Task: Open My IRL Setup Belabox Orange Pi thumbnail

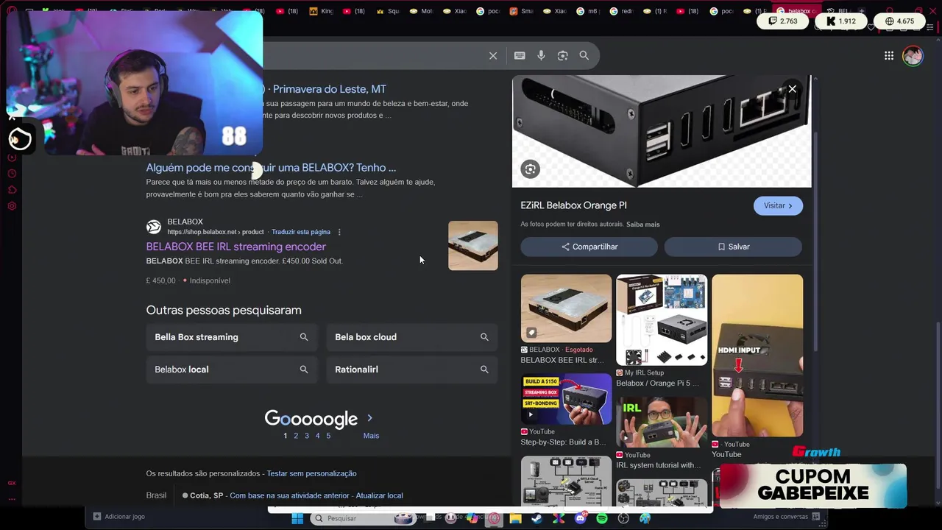Action: click(662, 320)
